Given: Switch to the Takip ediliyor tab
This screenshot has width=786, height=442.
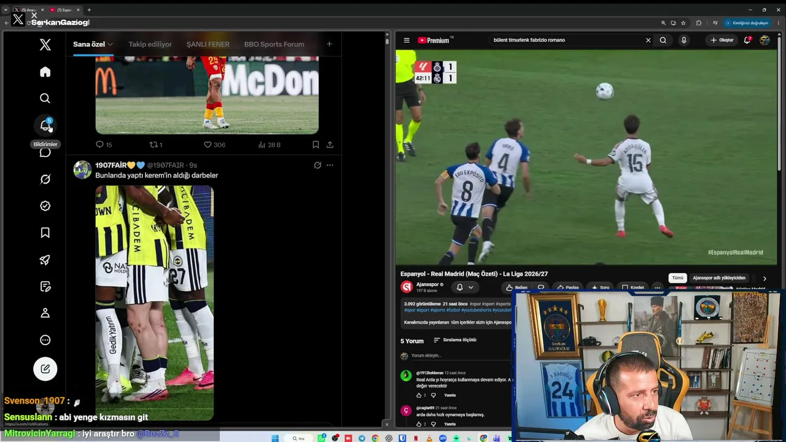Looking at the screenshot, I should click(x=150, y=44).
